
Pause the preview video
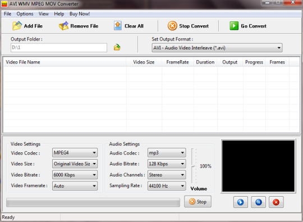click(x=258, y=202)
